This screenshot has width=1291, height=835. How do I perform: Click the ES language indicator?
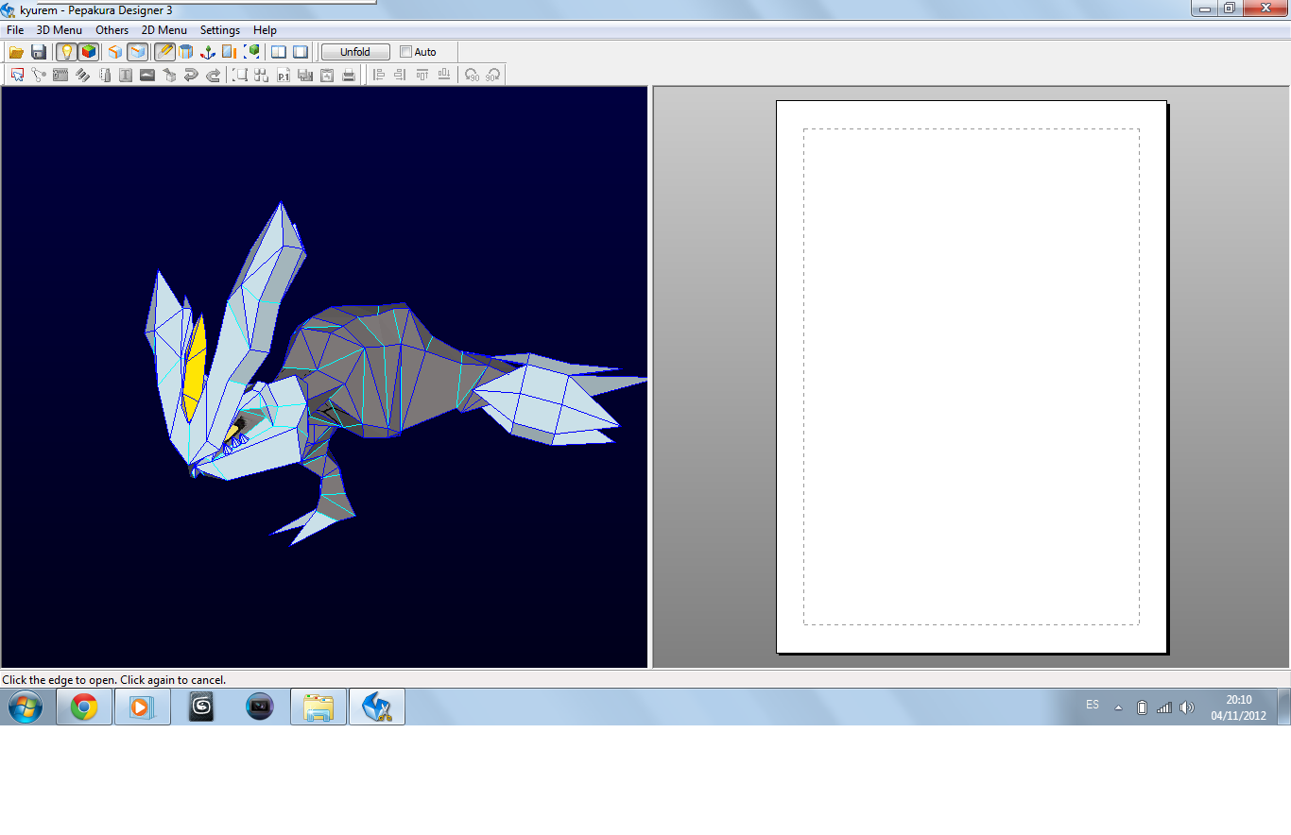tap(1093, 705)
